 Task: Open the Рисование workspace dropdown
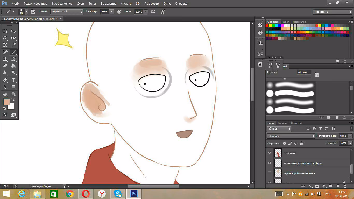[332, 12]
